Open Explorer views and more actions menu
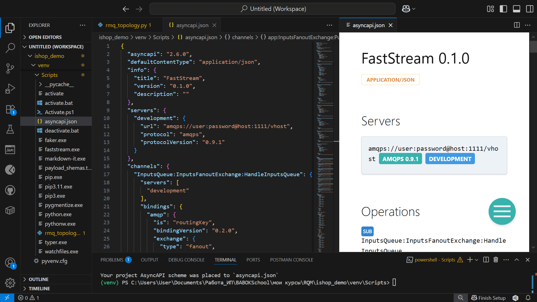Screen dimensions: 537x302 pos(83,25)
